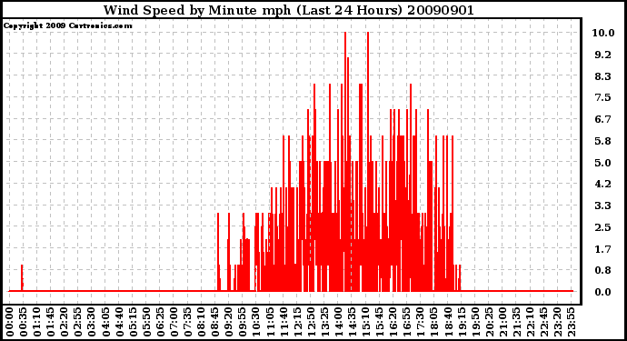Image resolution: width=627 pixels, height=341 pixels.
Task: Click the 18:40 time label
Action: (448, 322)
